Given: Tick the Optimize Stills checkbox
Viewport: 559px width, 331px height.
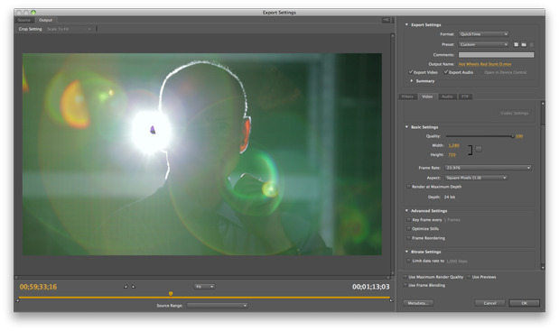Looking at the screenshot, I should coord(408,228).
